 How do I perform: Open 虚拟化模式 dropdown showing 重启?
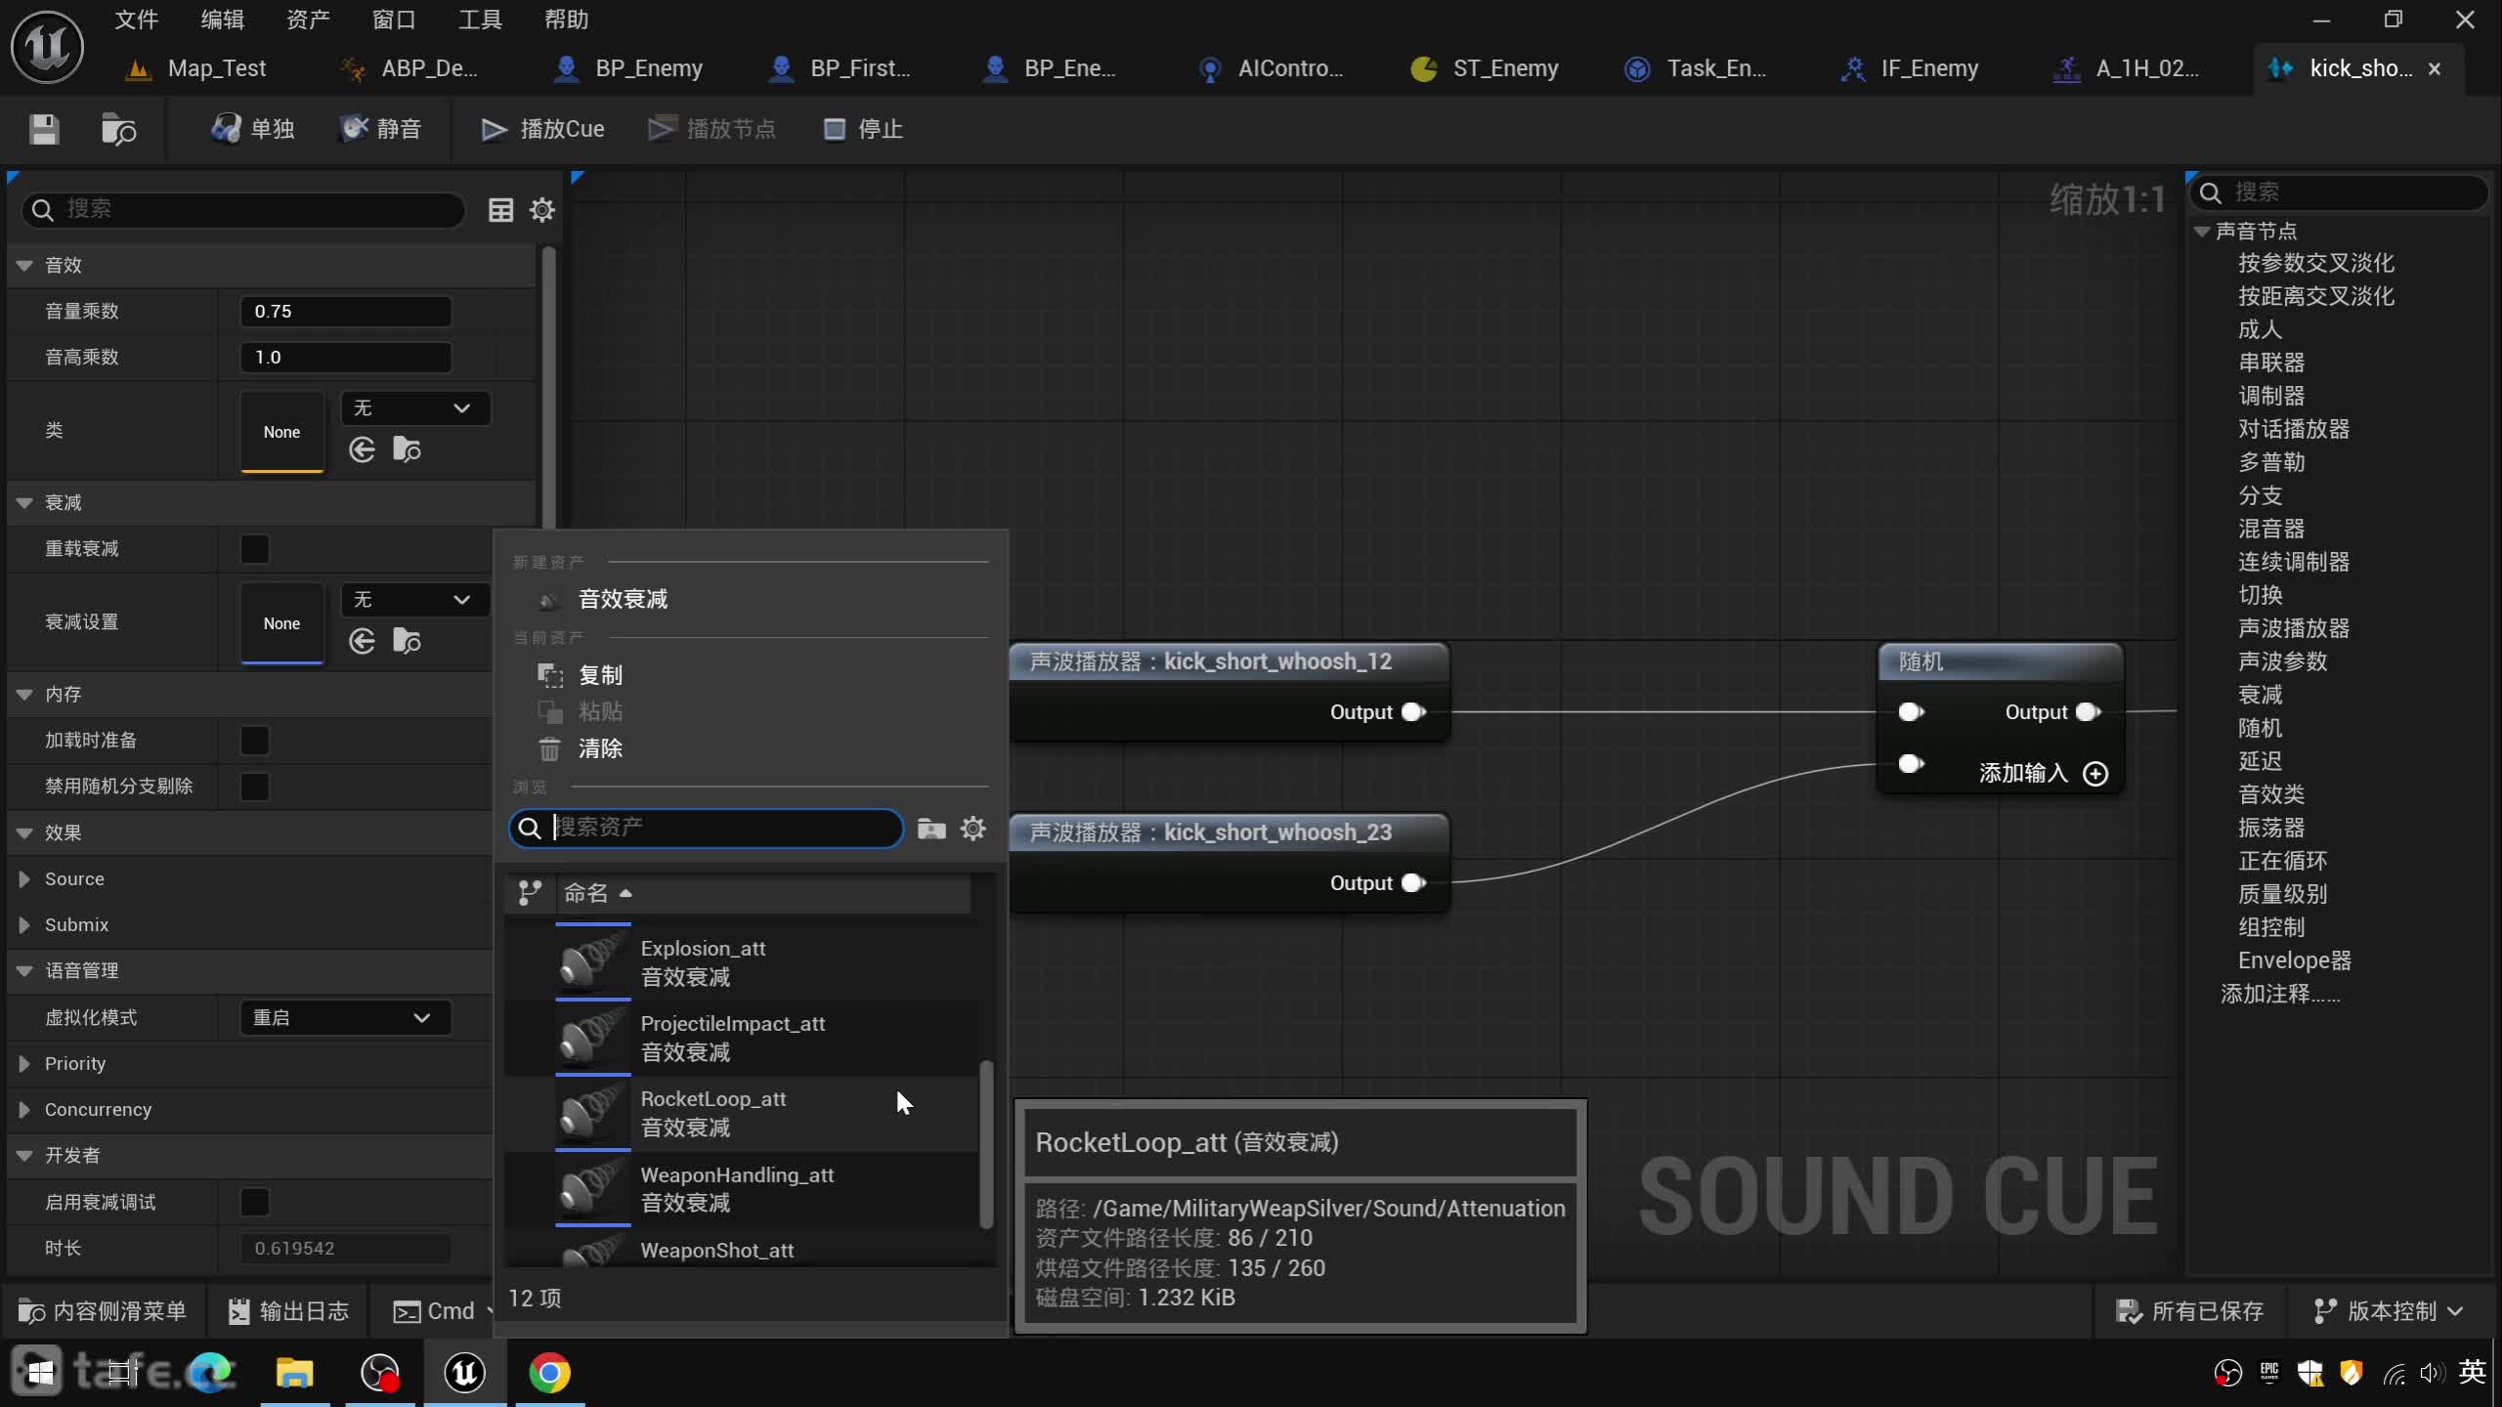click(x=345, y=1018)
